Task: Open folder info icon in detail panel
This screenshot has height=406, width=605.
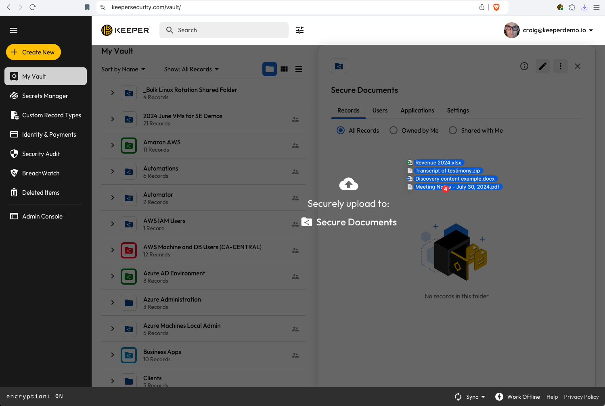Action: click(524, 66)
